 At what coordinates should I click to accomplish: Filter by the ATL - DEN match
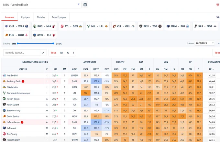[x=71, y=26]
